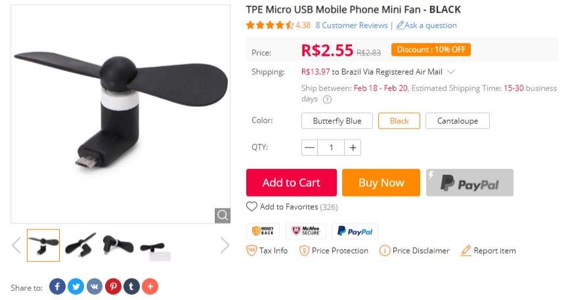
Task: Open more sharing options plus icon
Action: coord(150,286)
